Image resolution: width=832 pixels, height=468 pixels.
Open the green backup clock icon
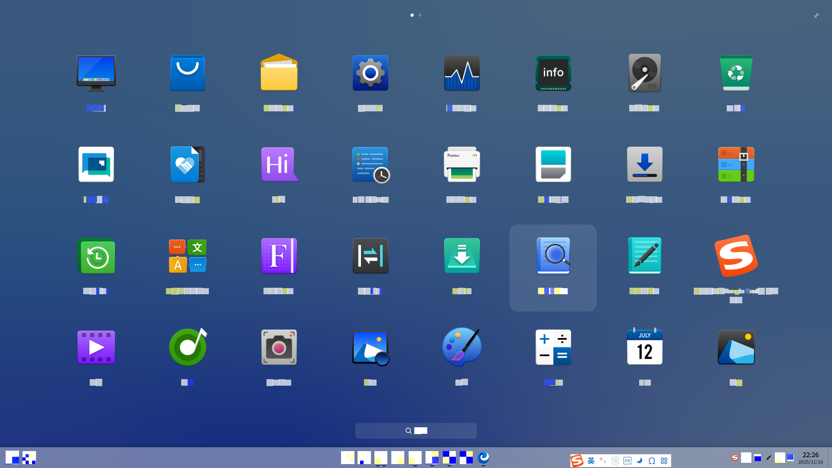click(96, 256)
